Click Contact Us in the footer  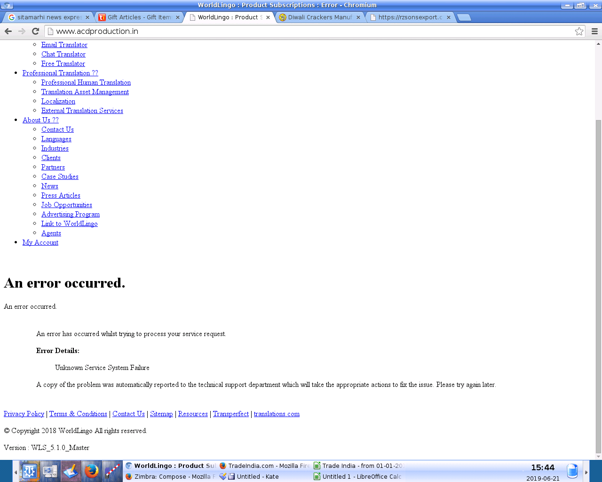click(x=128, y=414)
